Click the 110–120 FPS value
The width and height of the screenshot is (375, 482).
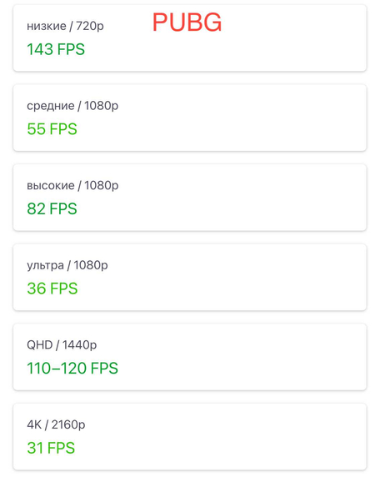click(72, 368)
